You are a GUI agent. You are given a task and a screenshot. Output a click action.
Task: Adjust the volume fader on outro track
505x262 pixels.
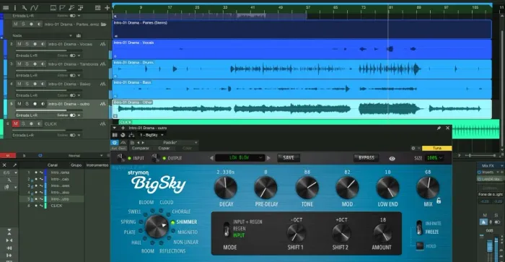pyautogui.click(x=48, y=110)
